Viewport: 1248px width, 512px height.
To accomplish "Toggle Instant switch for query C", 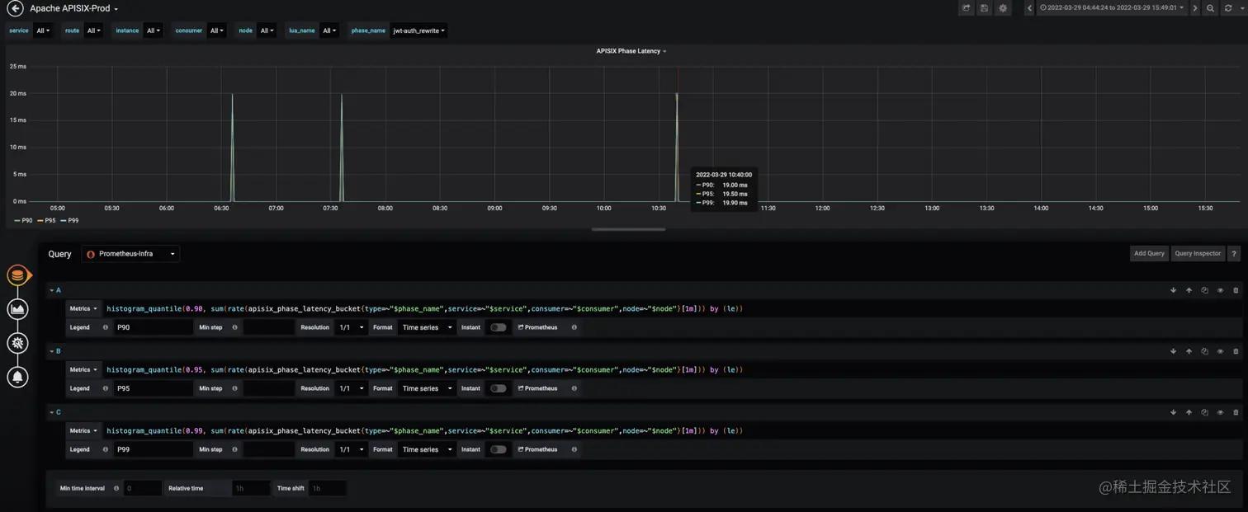I will [498, 449].
